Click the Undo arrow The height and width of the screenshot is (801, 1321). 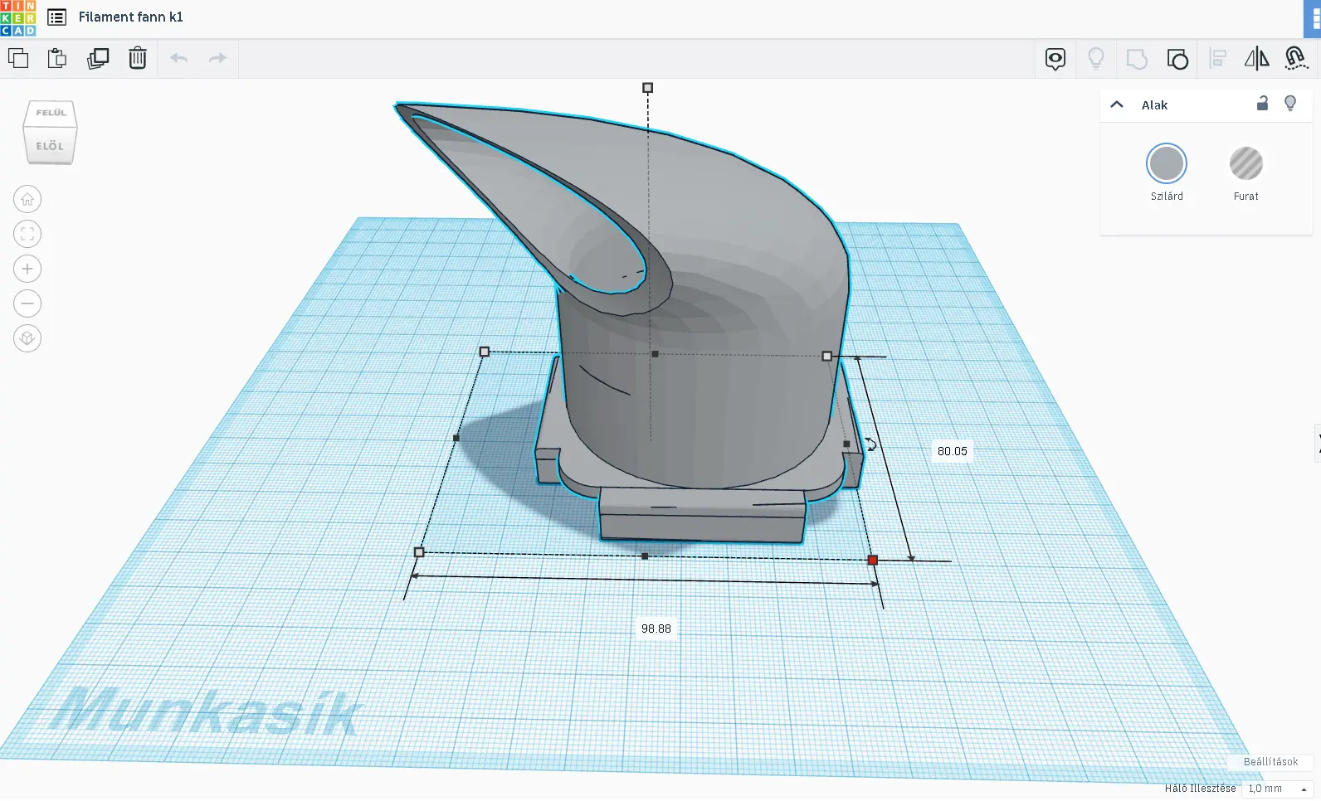[x=178, y=58]
